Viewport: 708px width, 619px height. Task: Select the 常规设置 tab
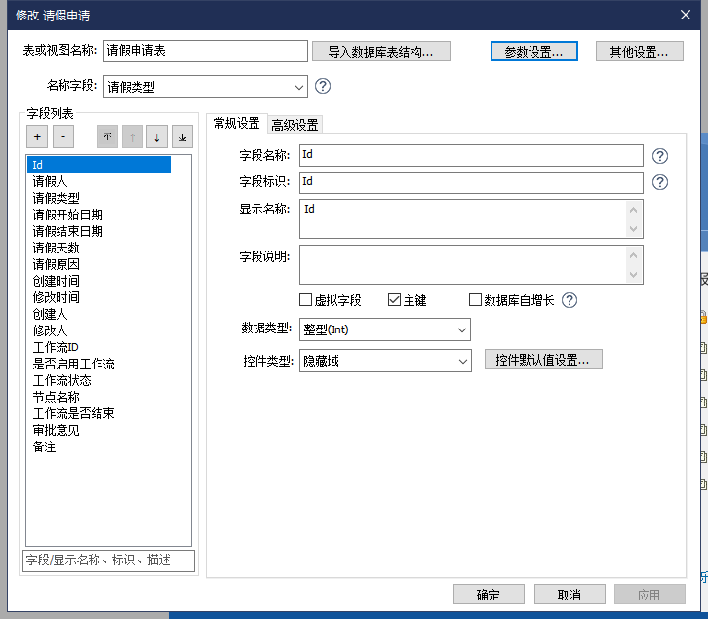coord(236,123)
